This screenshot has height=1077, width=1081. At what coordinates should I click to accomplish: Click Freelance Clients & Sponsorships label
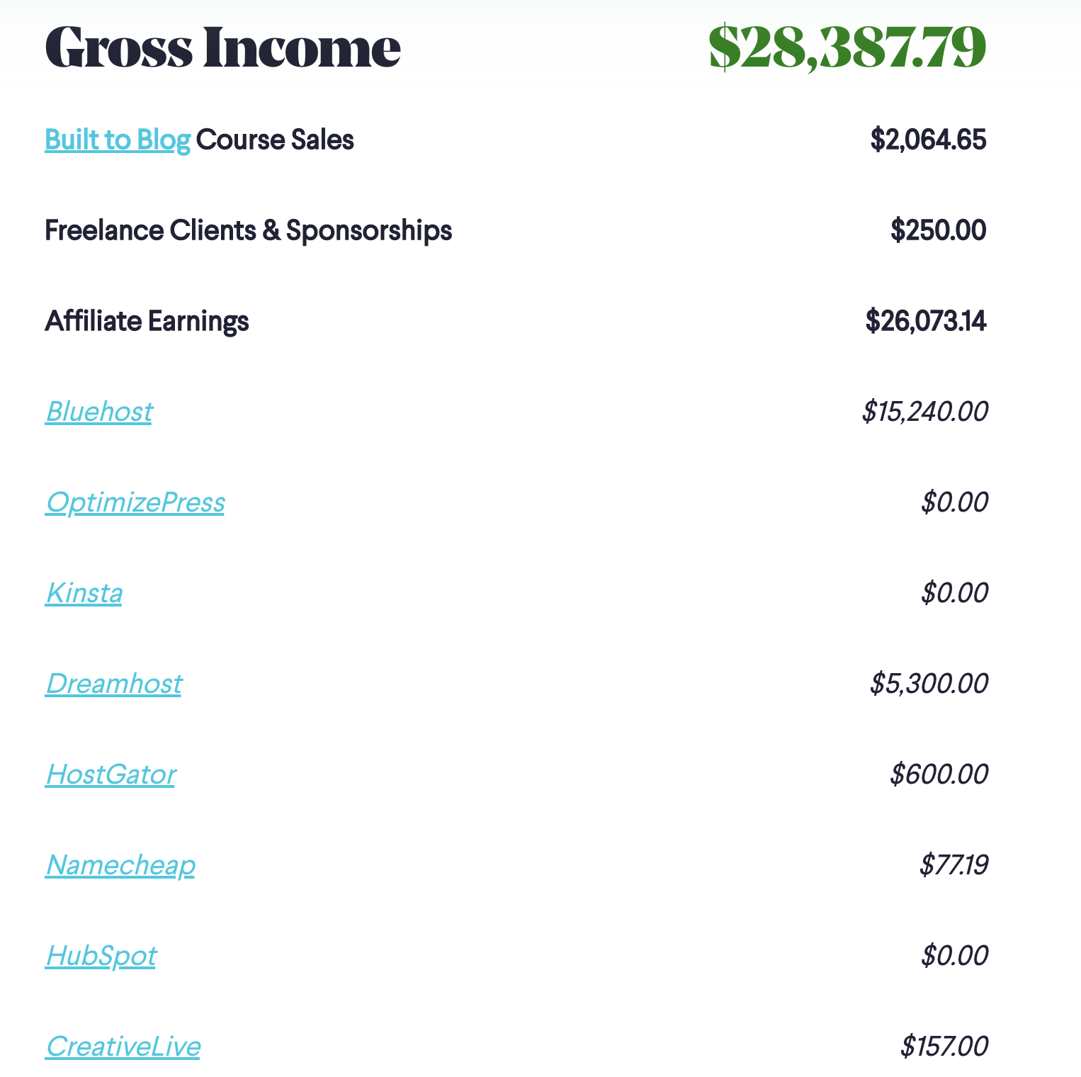coord(249,231)
